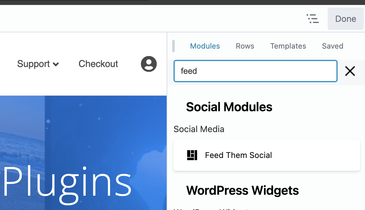Switch to the Modules tab
This screenshot has height=210, width=365.
(205, 46)
